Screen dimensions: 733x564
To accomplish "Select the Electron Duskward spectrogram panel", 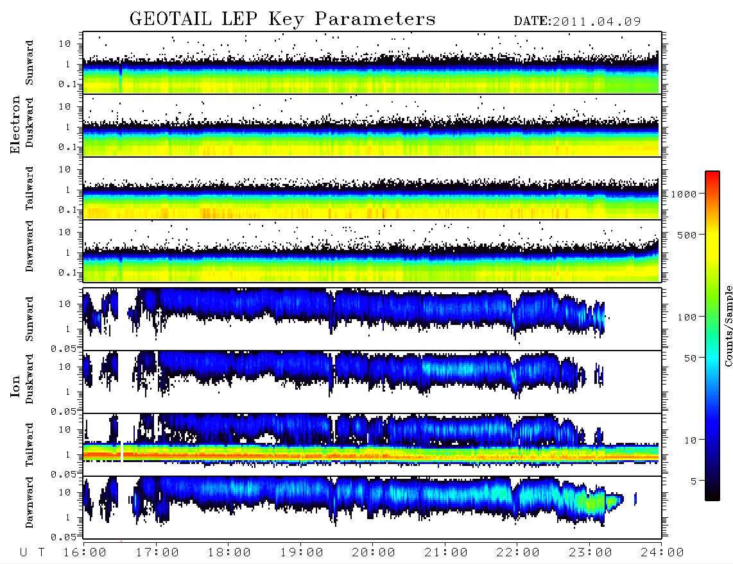I will coord(372,125).
